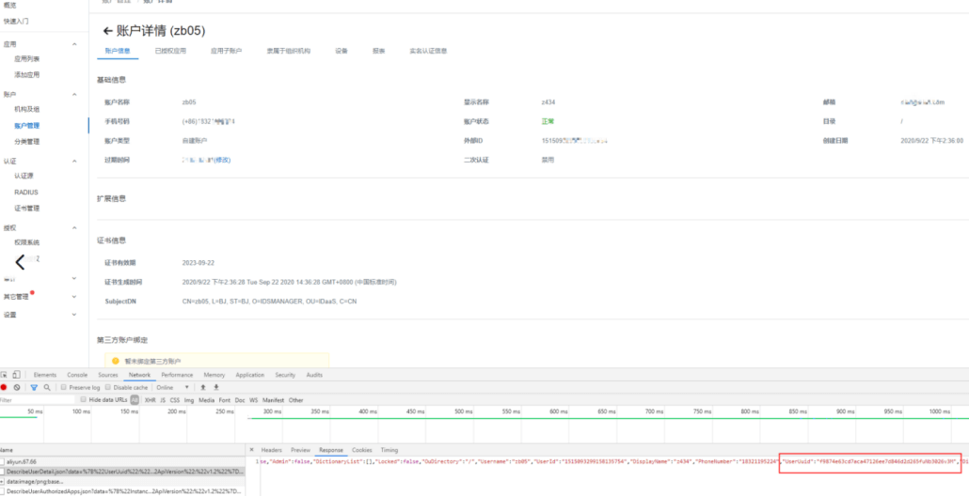Viewport: 969px width, 496px height.
Task: Collapse the 应用 section in the sidebar
Action: [75, 44]
